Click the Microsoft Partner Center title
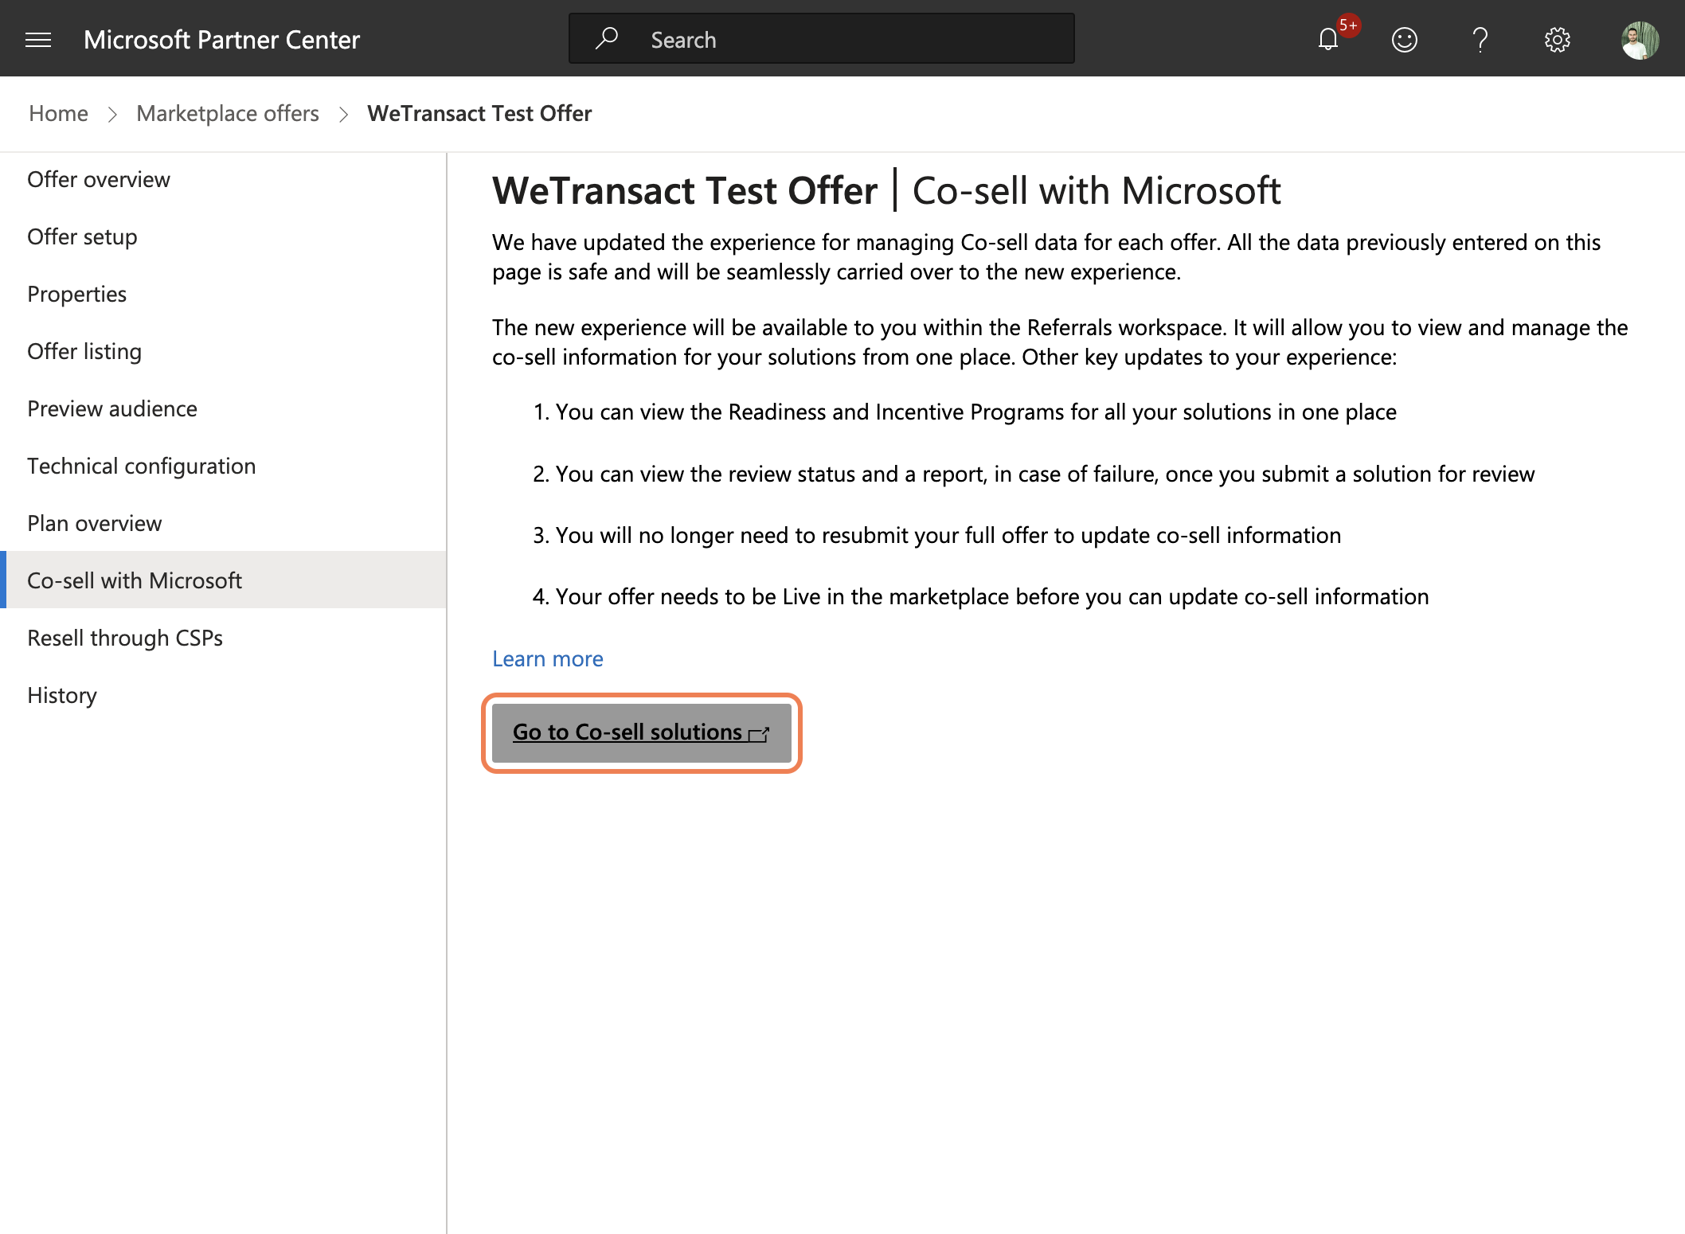 point(221,39)
